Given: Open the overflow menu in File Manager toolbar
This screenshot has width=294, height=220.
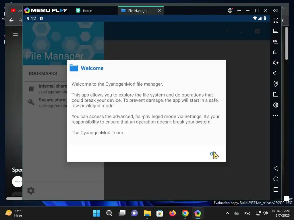Looking at the screenshot, I should (x=241, y=31).
